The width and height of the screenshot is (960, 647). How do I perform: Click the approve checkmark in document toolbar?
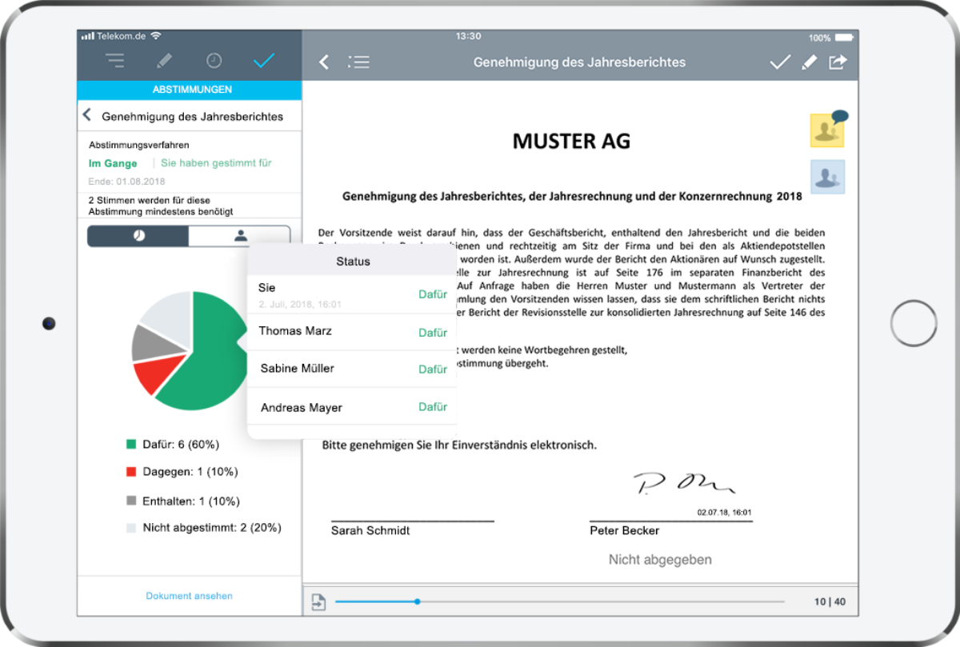(x=779, y=62)
